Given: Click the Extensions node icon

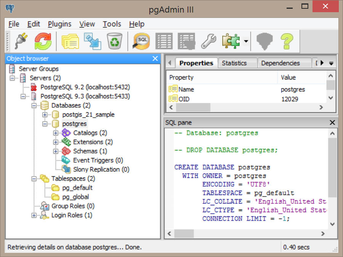Looking at the screenshot, I should (66, 142).
